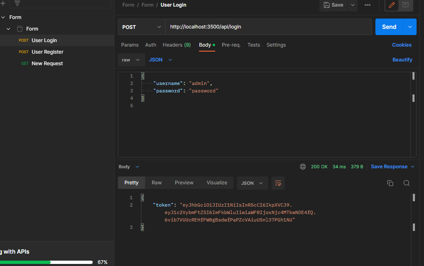Image resolution: width=424 pixels, height=266 pixels.
Task: Open the Headers (9) tab
Action: (177, 45)
